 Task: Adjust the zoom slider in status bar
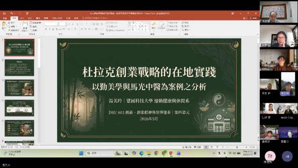pyautogui.click(x=237, y=147)
